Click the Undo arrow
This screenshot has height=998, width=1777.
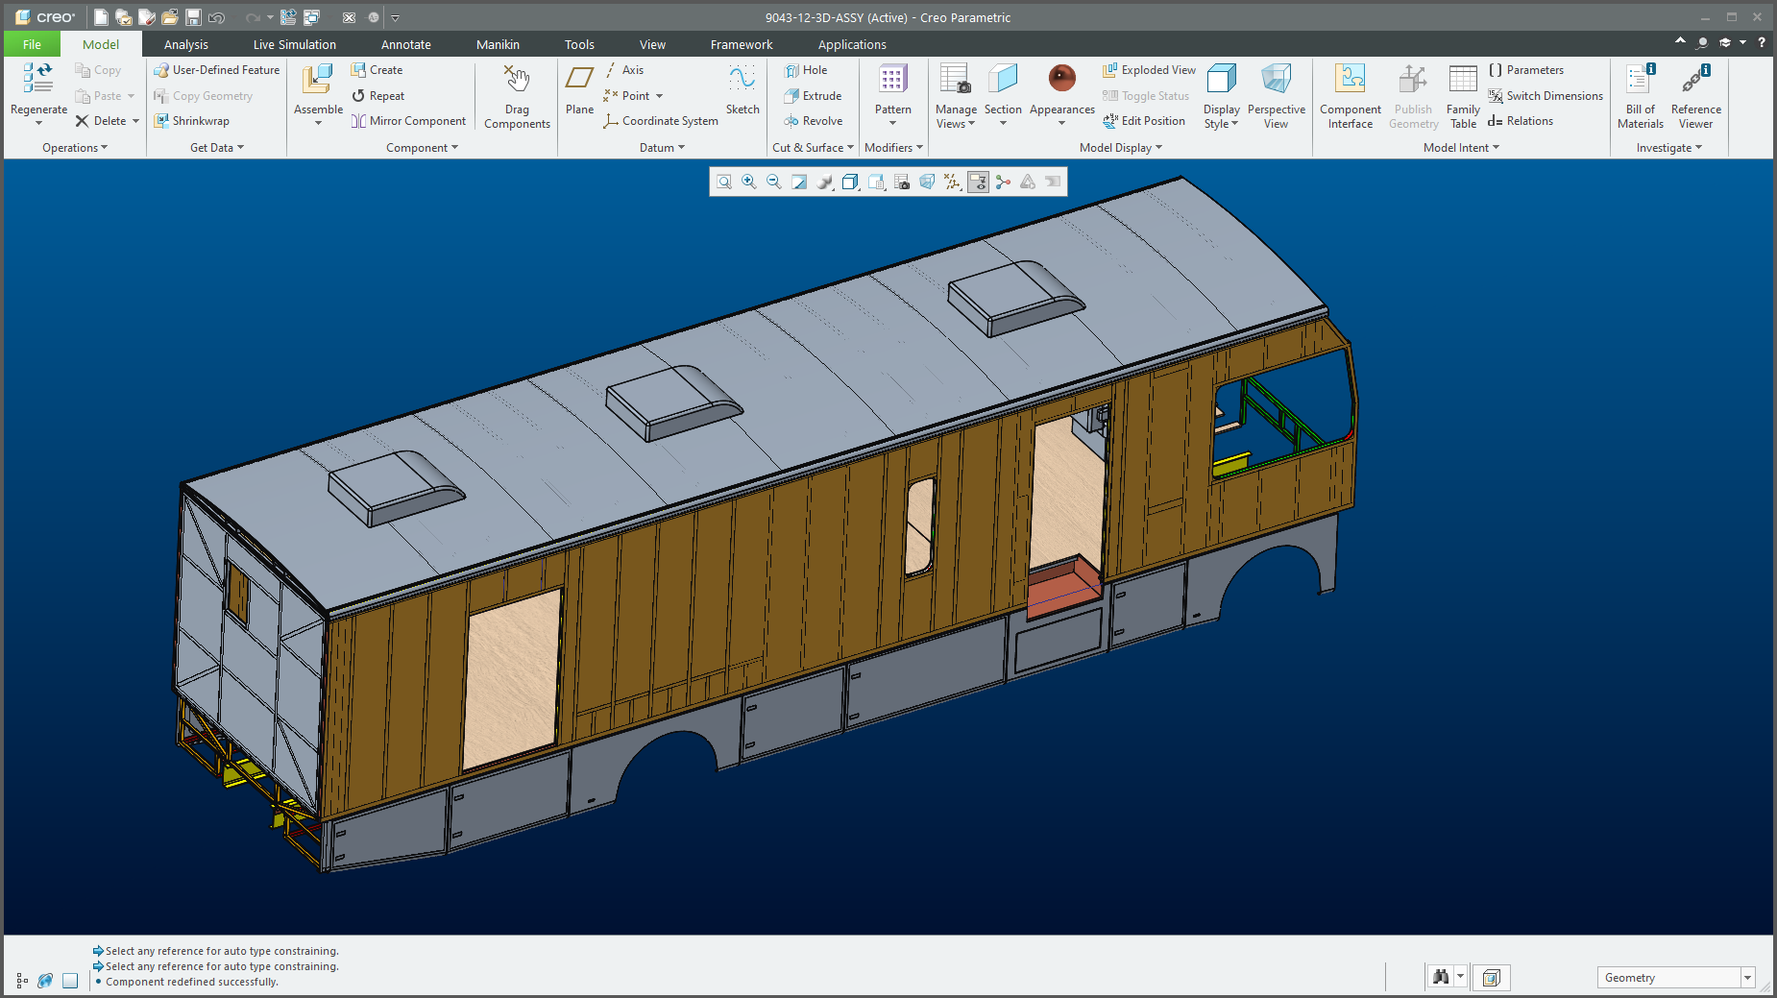217,17
